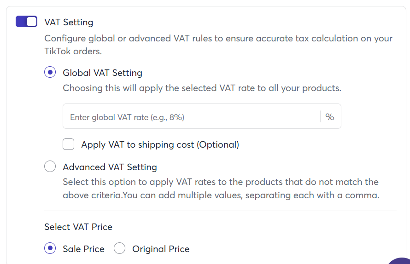Click the divider line above Select VAT Price
Image resolution: width=410 pixels, height=264 pixels.
click(220, 211)
